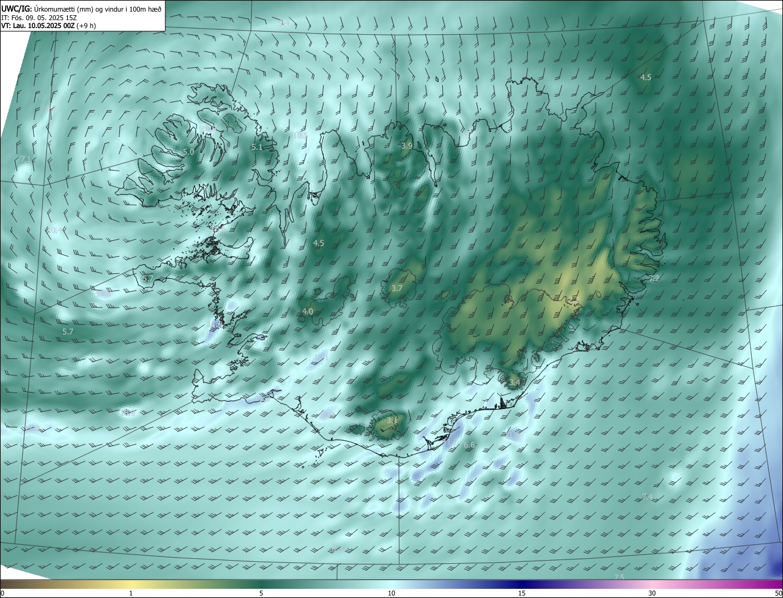
Task: Click the '5' tick on the color scale
Action: [261, 593]
